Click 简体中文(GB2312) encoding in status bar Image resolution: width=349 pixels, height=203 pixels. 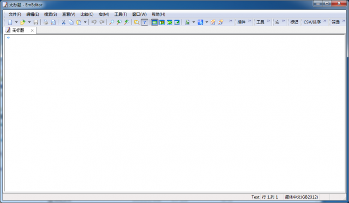coord(302,197)
